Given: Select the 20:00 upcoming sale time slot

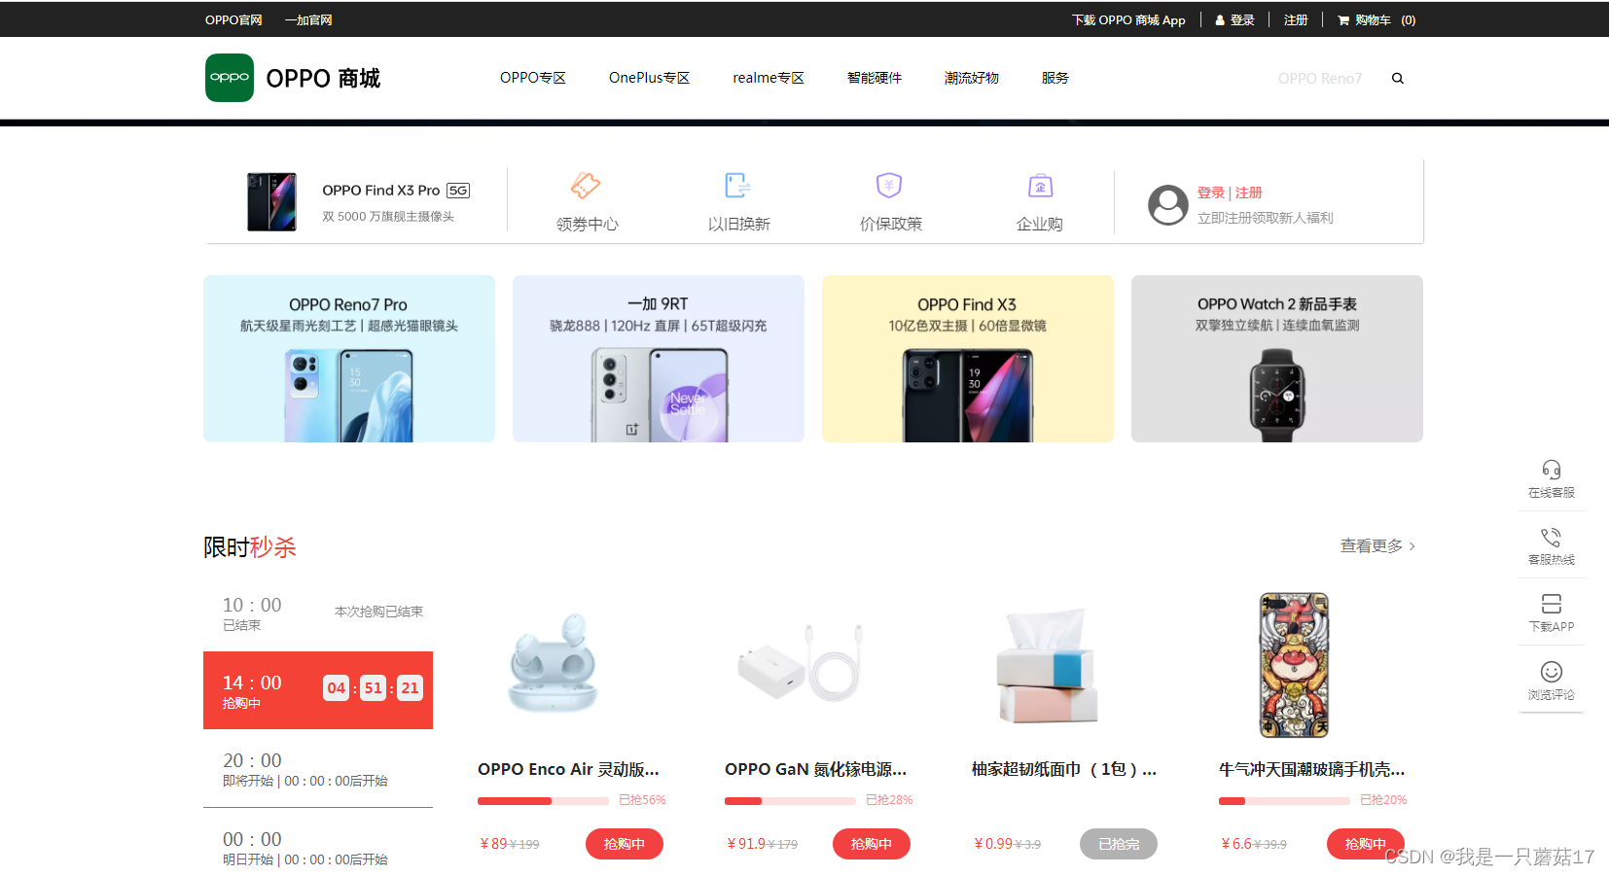Looking at the screenshot, I should 318,768.
